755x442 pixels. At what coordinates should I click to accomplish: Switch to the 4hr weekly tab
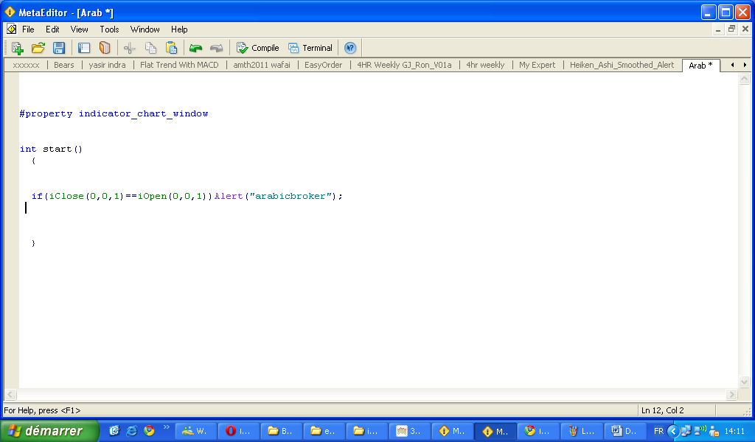click(x=485, y=65)
